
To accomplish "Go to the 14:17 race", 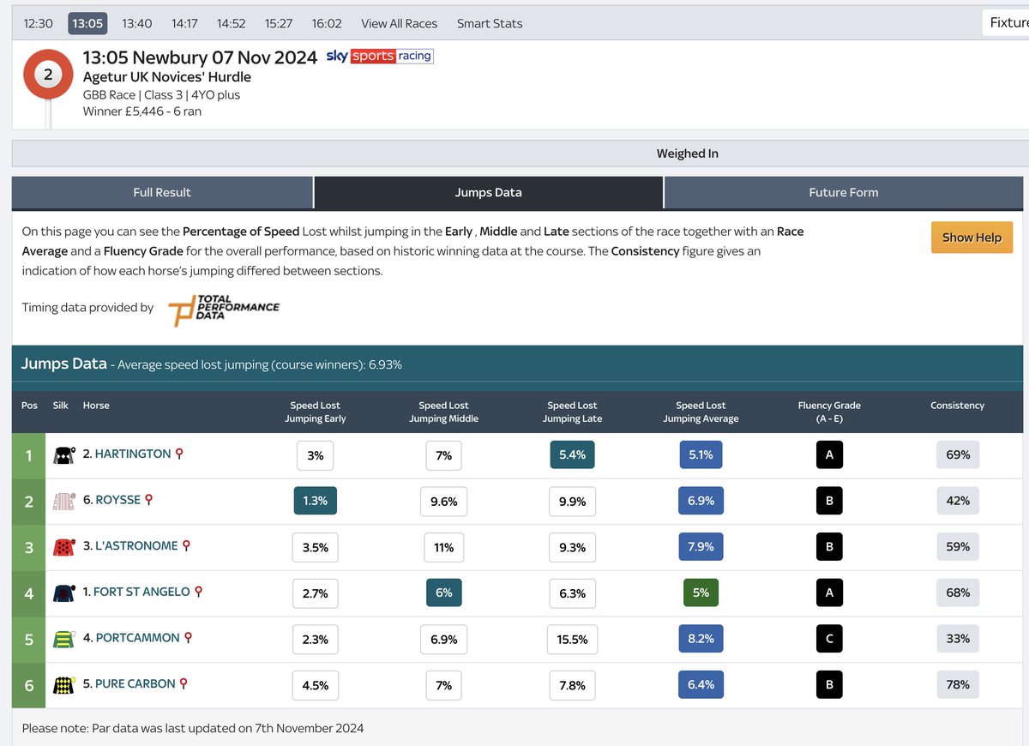I will click(x=184, y=23).
